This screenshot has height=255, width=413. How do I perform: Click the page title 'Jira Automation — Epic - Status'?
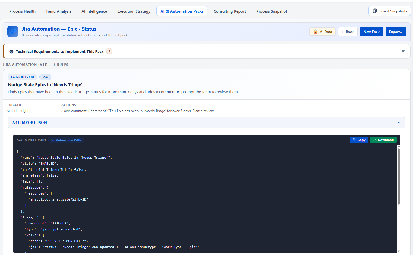point(59,29)
